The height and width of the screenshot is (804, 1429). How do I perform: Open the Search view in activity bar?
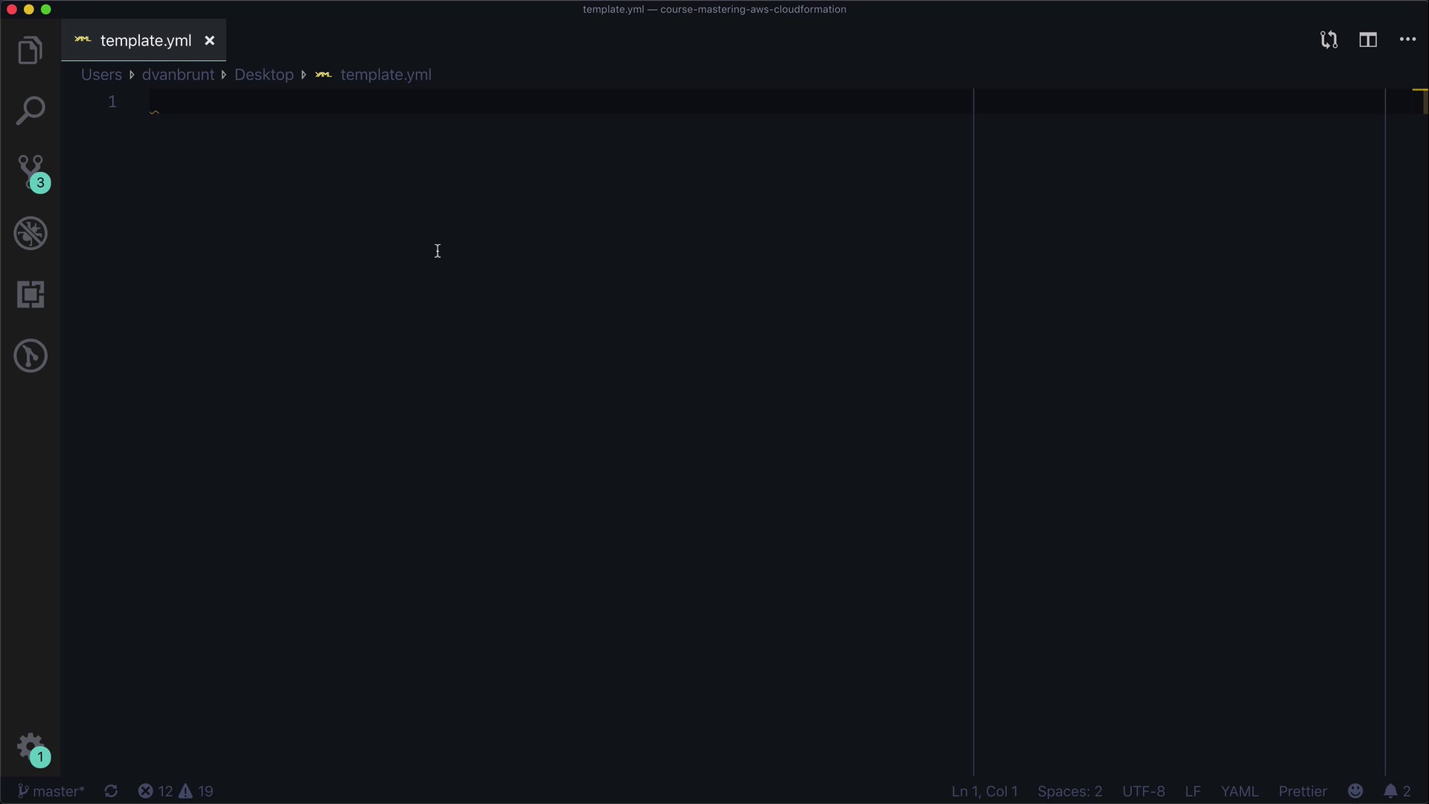point(31,111)
